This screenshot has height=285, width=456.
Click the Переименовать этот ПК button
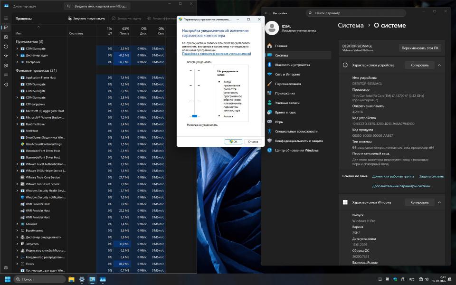(420, 48)
